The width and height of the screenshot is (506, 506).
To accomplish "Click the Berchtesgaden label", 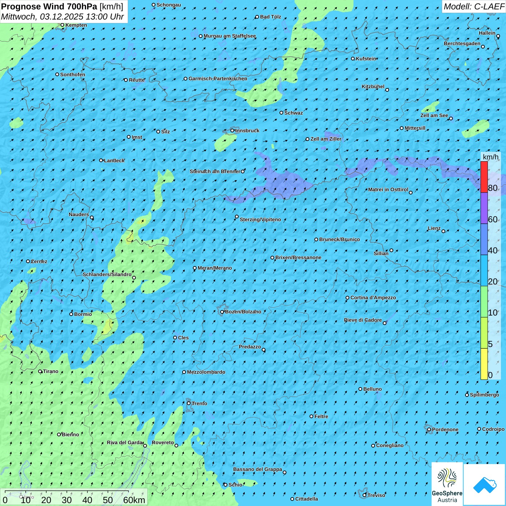I will point(462,43).
